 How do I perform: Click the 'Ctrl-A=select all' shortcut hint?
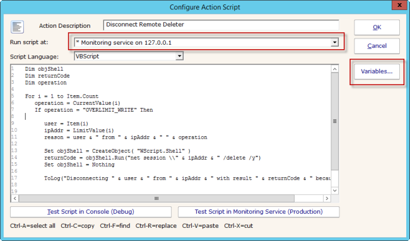[33, 226]
